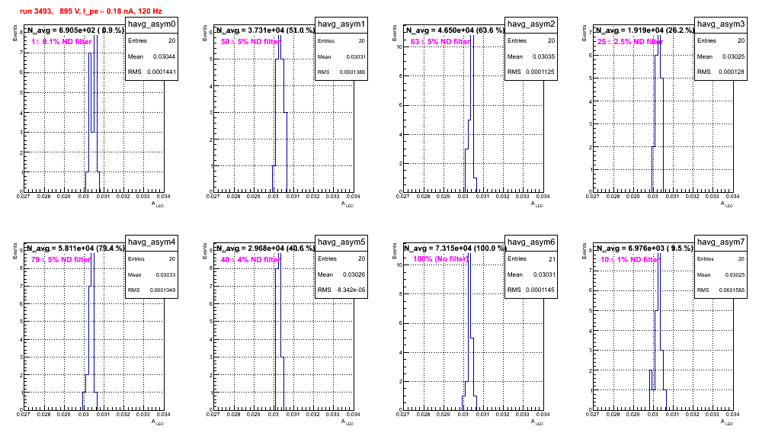Screen dimensions: 759x436
Task: Click the N_avg = 7.315e+04 label
Action: pos(455,248)
